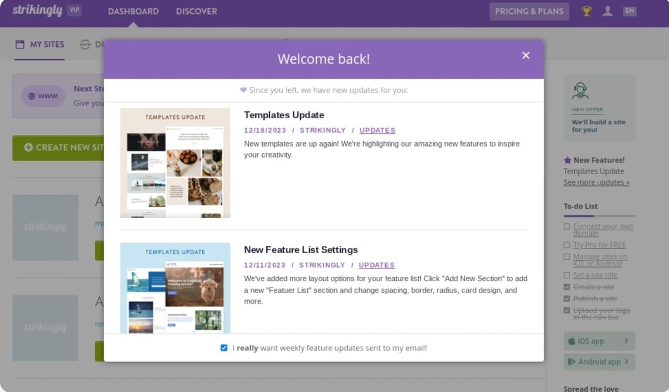Select the My Sites tab
The image size is (669, 392).
click(x=40, y=45)
